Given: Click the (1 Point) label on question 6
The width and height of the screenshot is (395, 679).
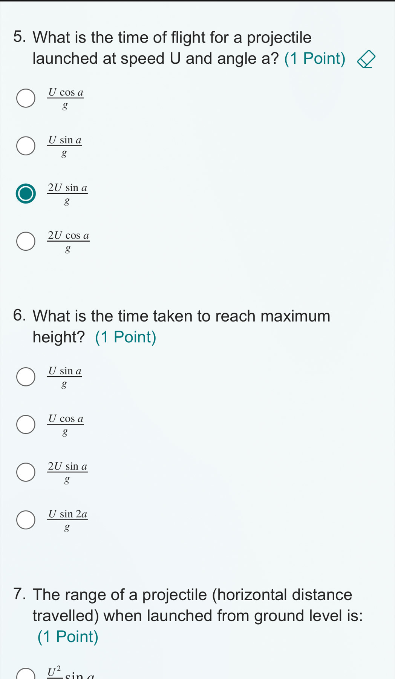Looking at the screenshot, I should pos(126,337).
